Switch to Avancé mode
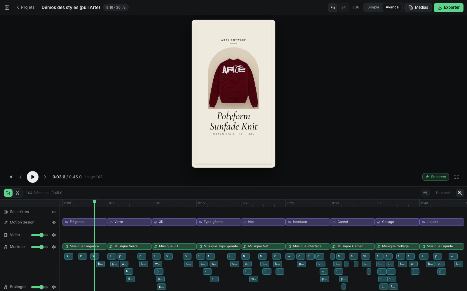 [392, 8]
